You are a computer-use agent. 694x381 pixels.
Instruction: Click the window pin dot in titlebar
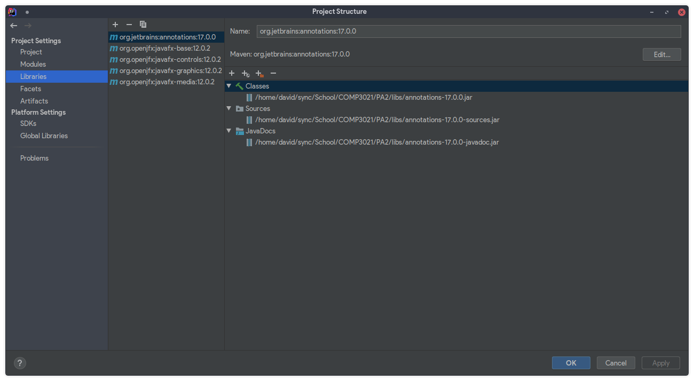[x=27, y=12]
